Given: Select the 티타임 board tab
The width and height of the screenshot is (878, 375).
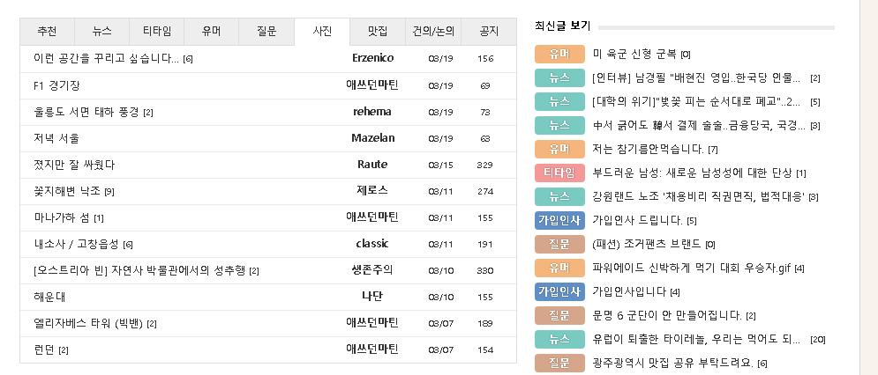Looking at the screenshot, I should (156, 32).
